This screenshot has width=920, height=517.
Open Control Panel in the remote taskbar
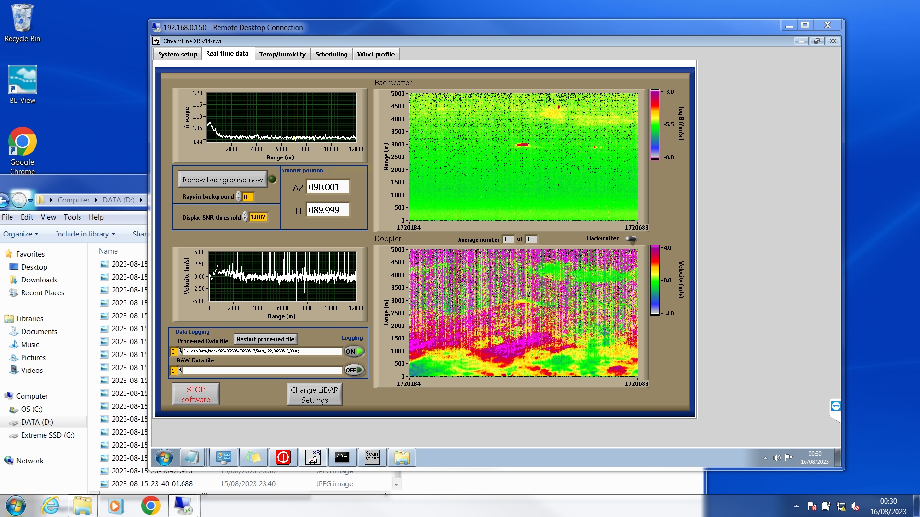223,458
